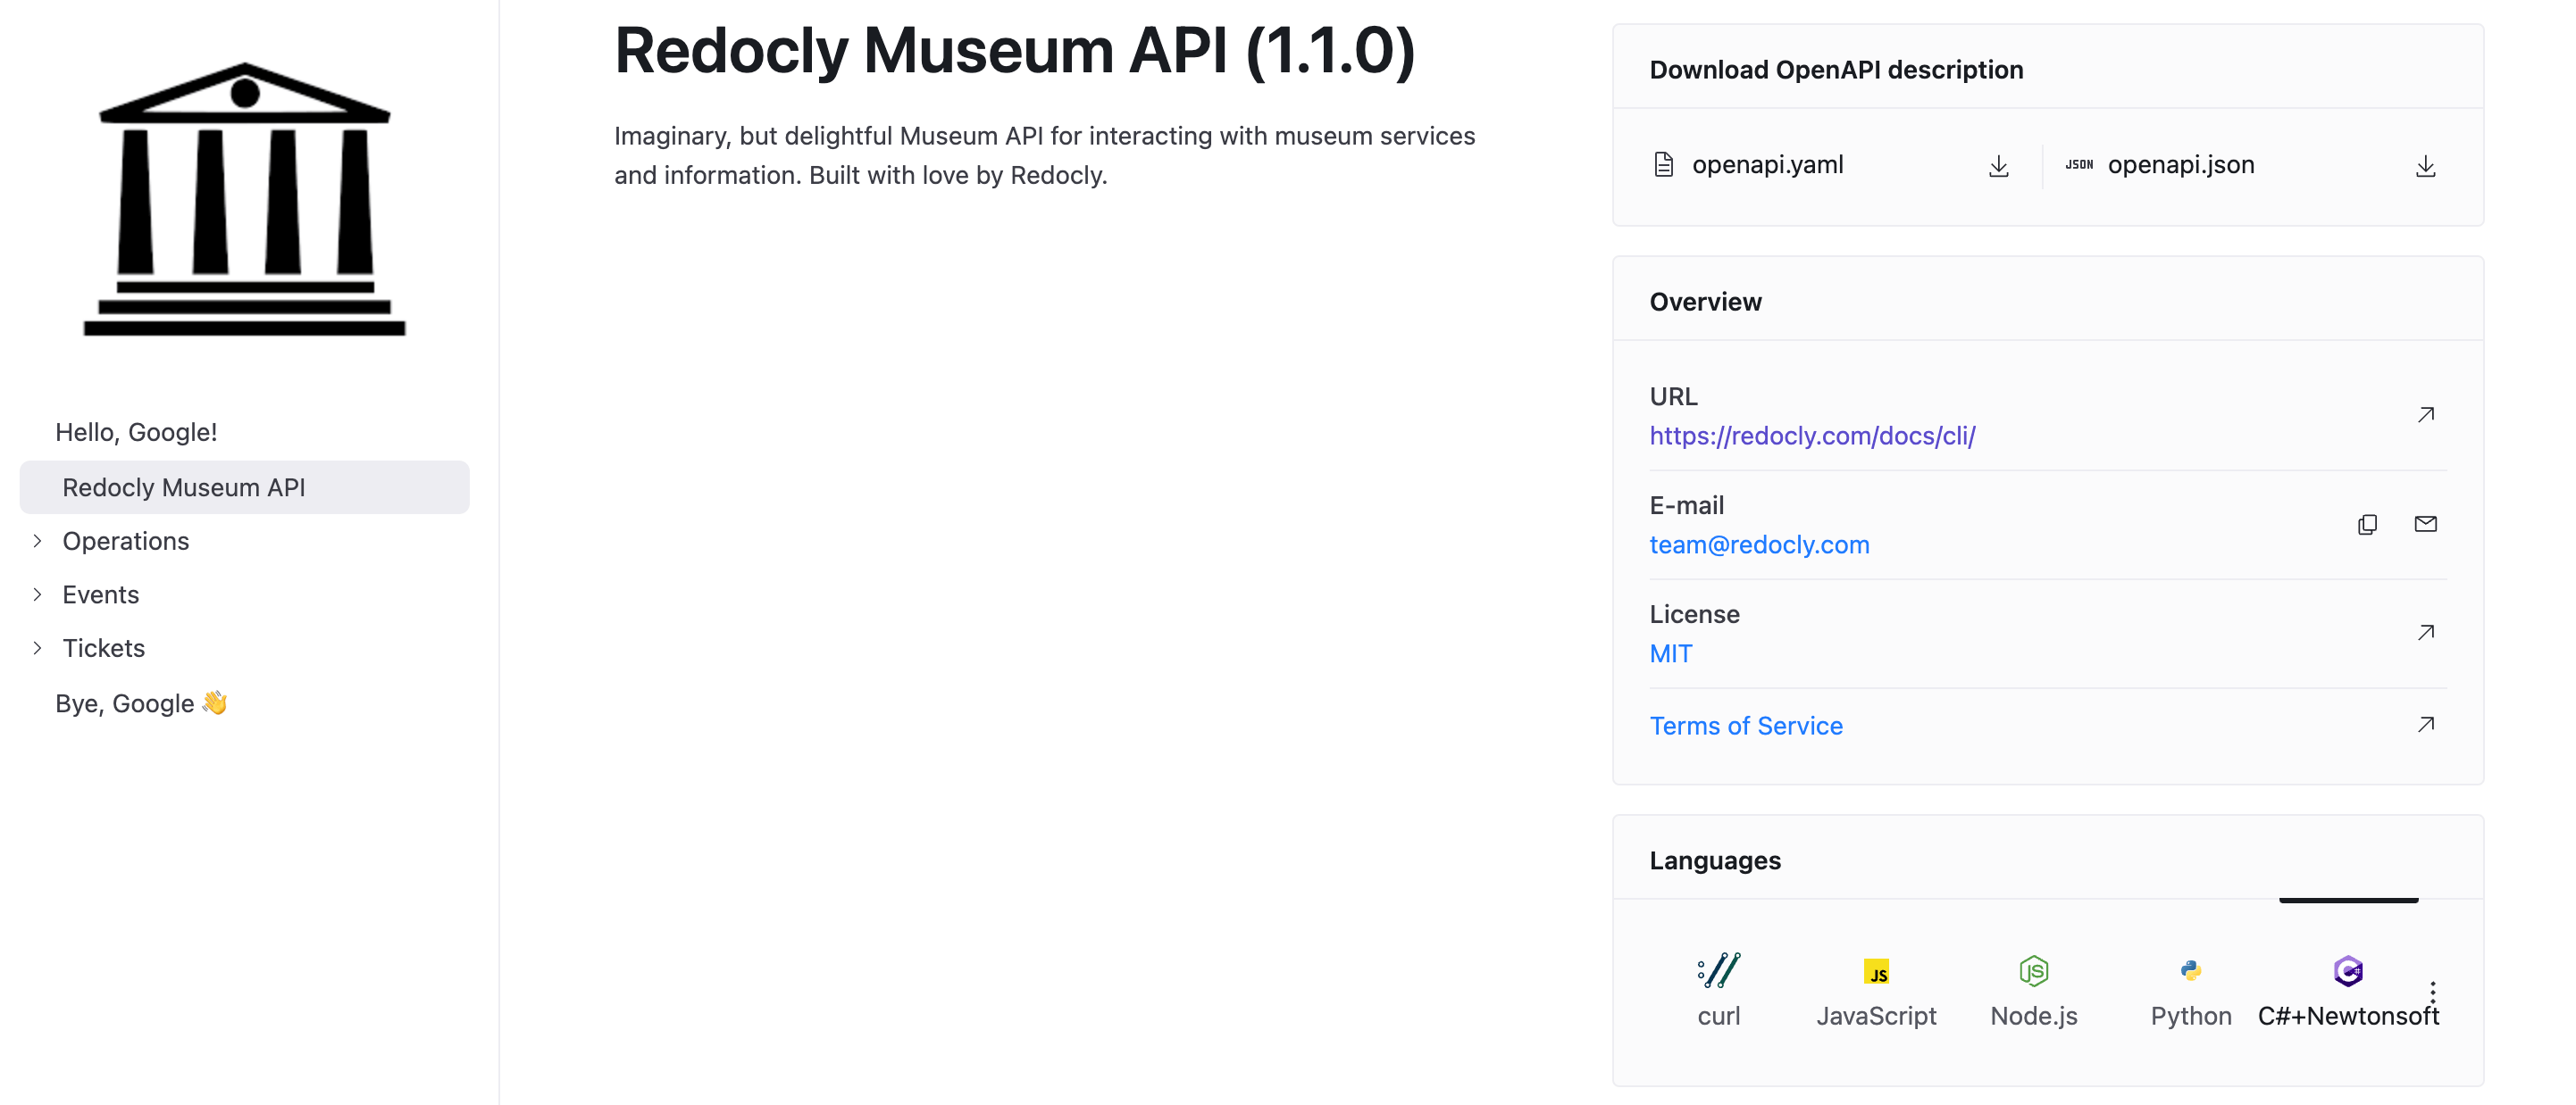Open the Operations sidebar item

pos(126,541)
